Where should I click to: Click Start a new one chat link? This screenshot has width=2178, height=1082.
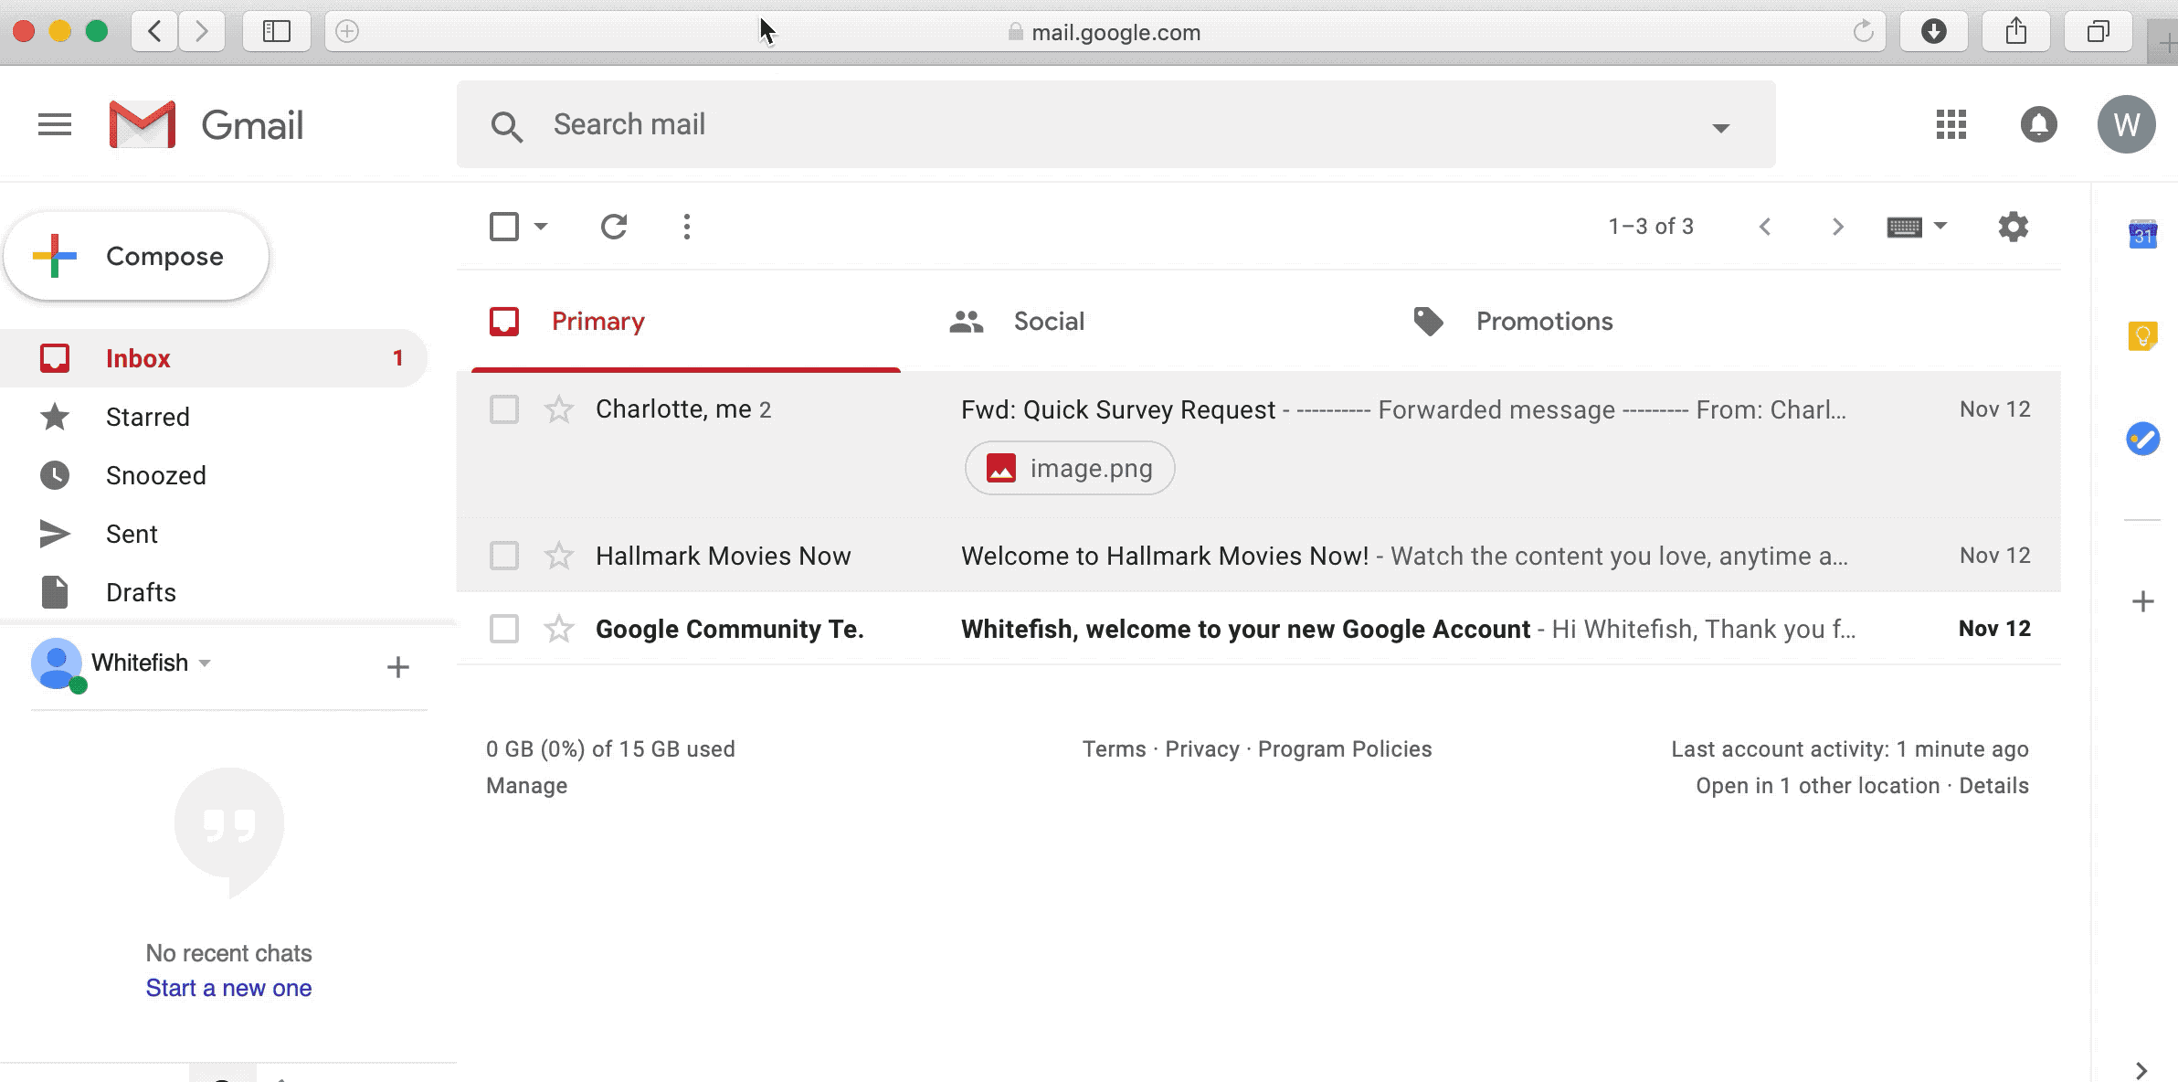[228, 988]
